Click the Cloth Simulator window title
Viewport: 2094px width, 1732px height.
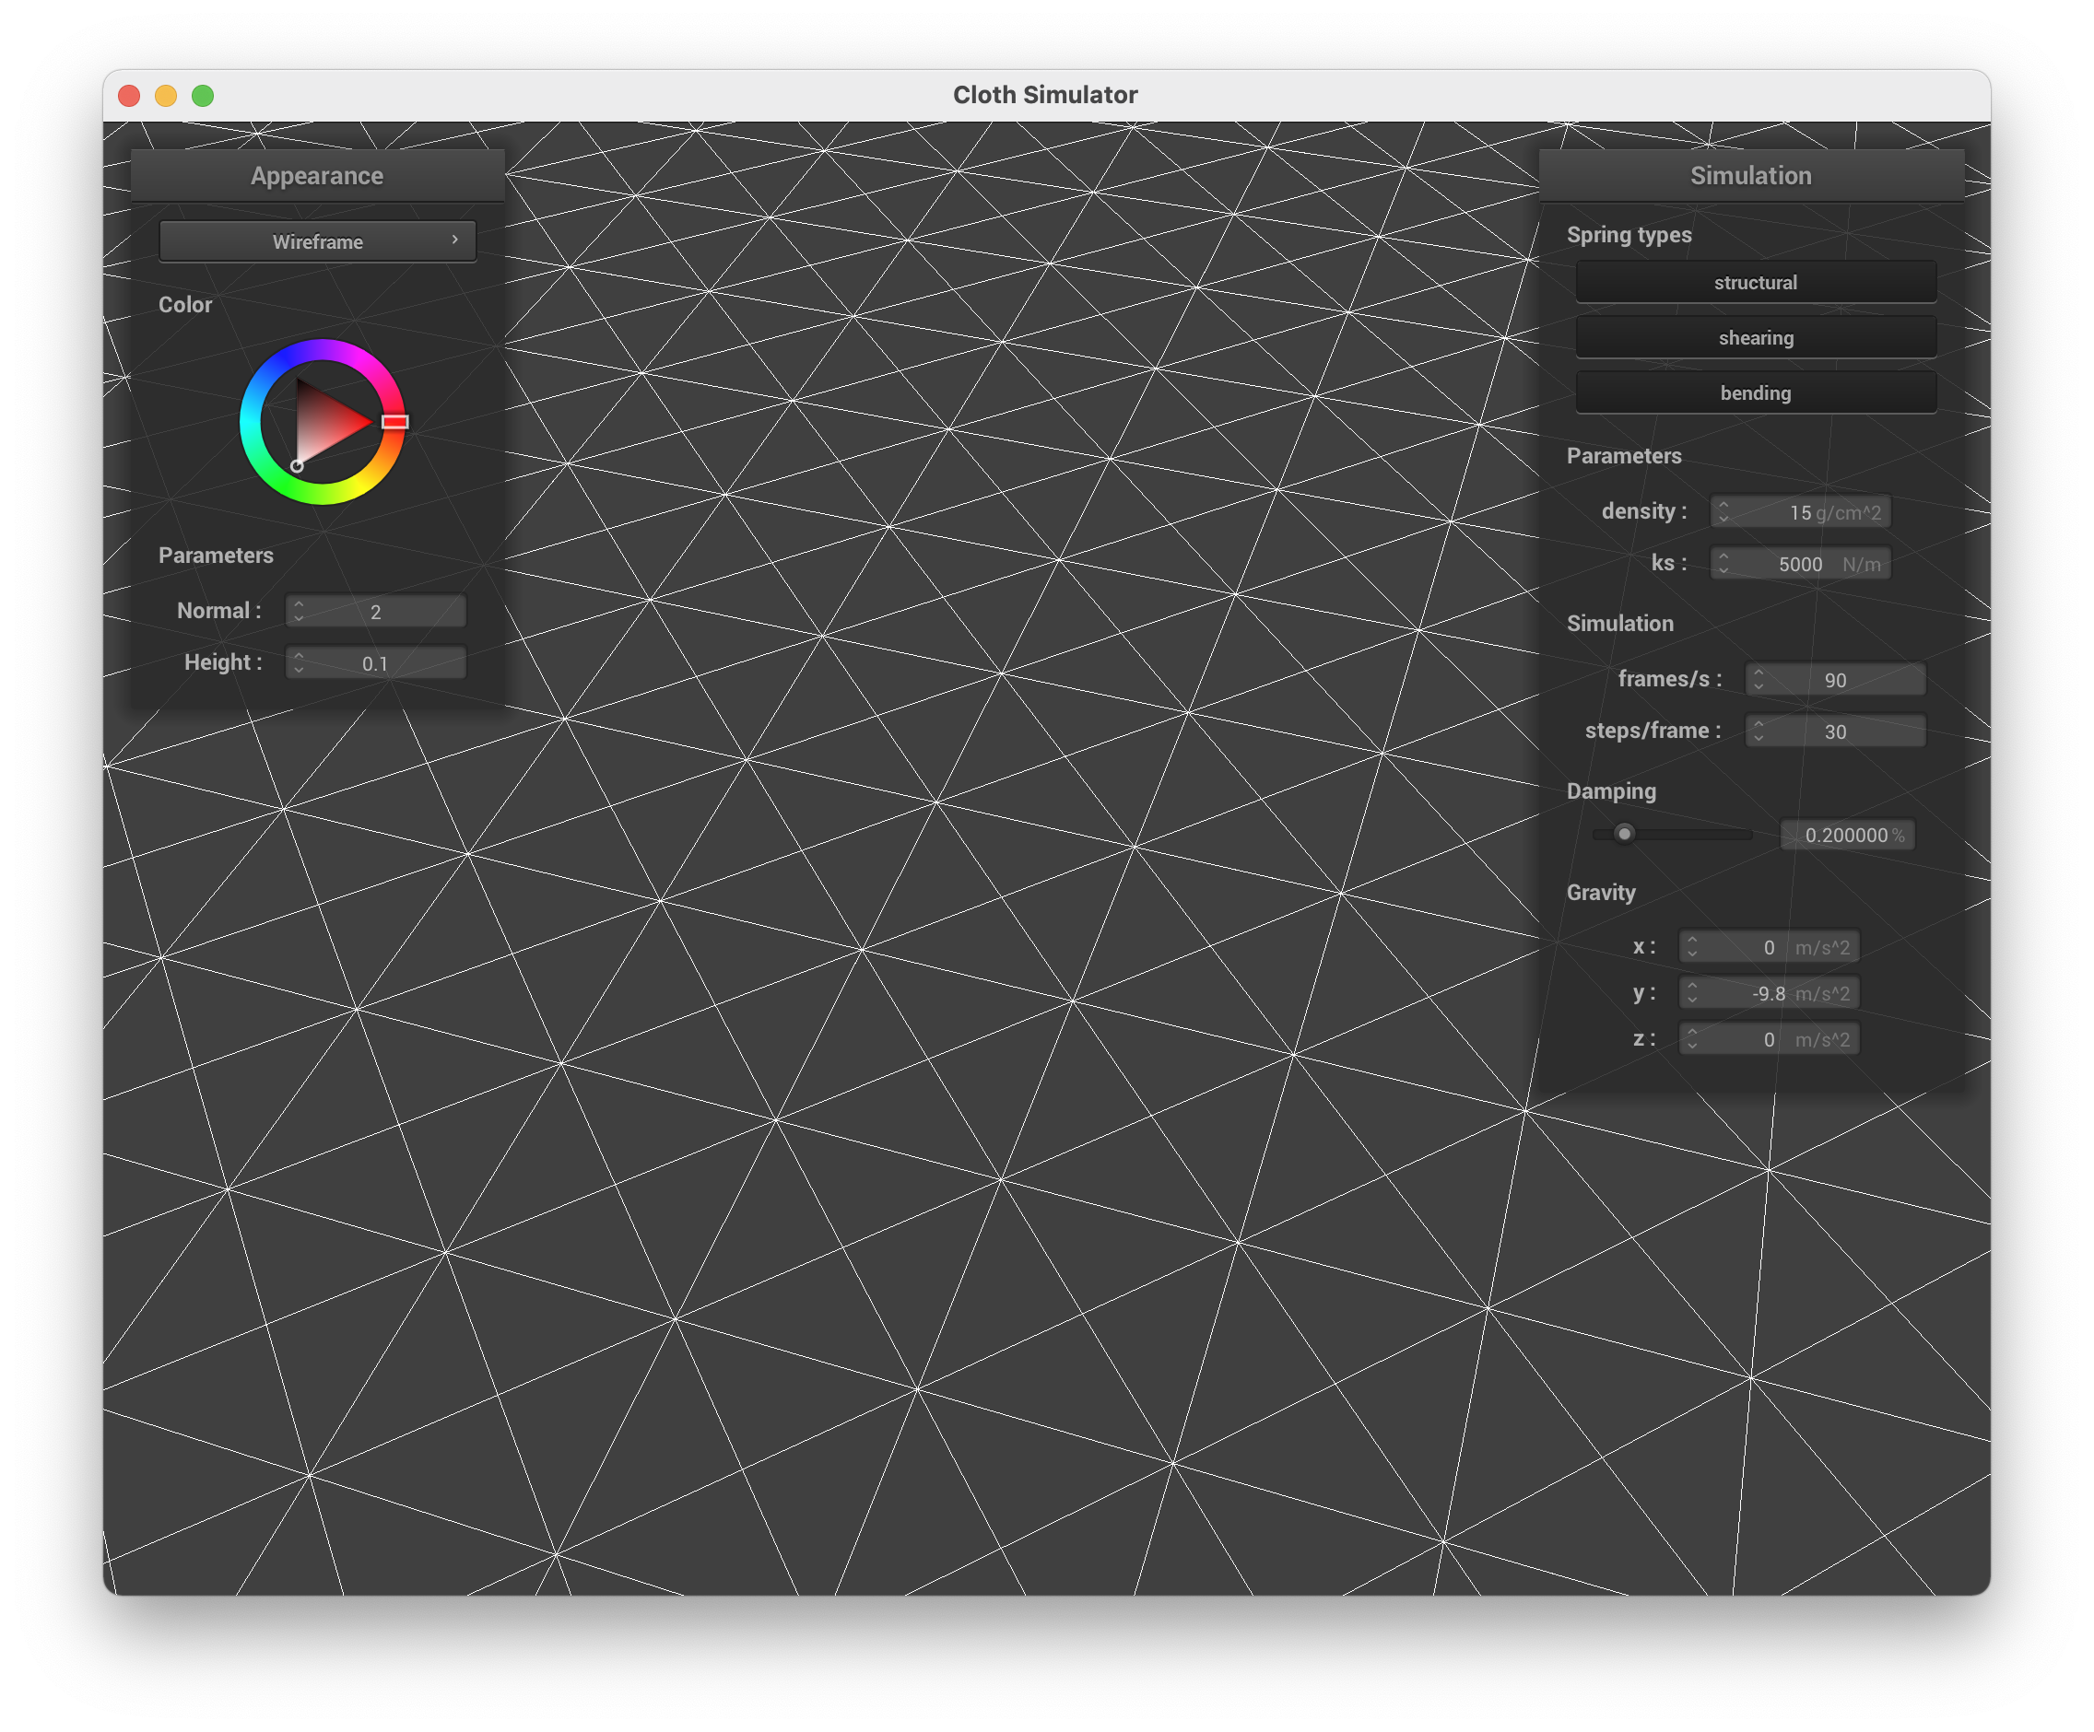click(1045, 95)
